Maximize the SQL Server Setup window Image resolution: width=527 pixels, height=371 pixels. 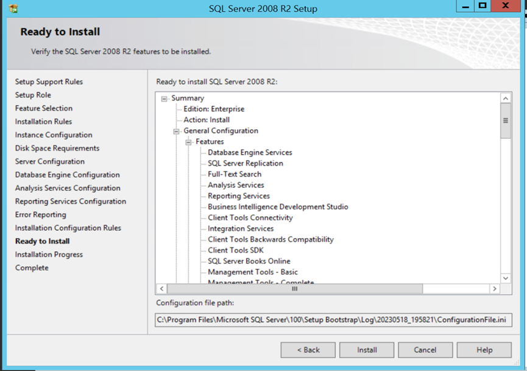[x=483, y=6]
